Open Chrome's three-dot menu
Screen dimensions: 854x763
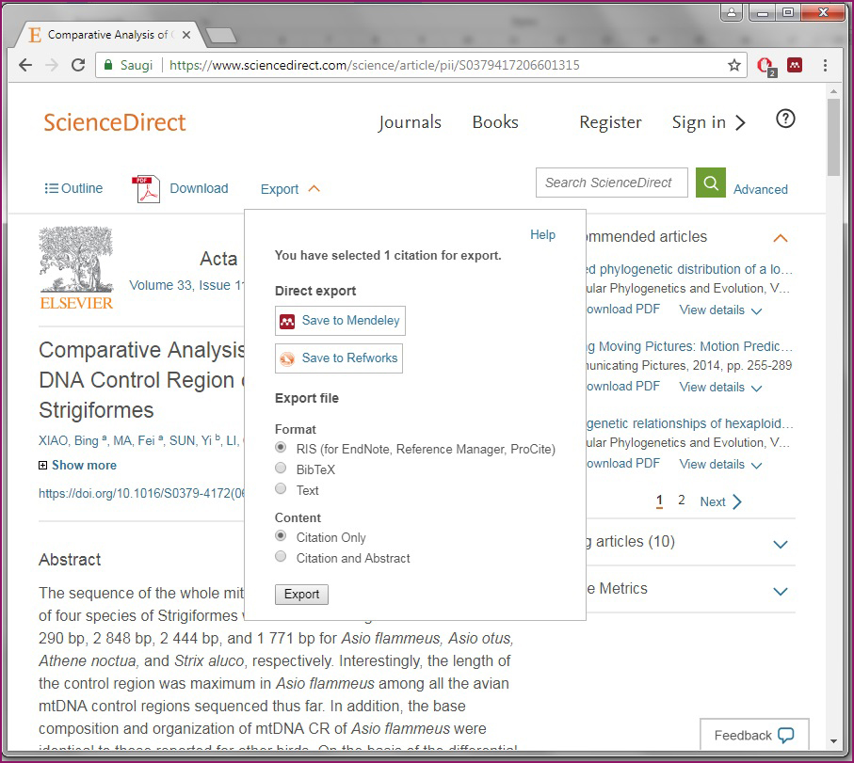coord(825,66)
